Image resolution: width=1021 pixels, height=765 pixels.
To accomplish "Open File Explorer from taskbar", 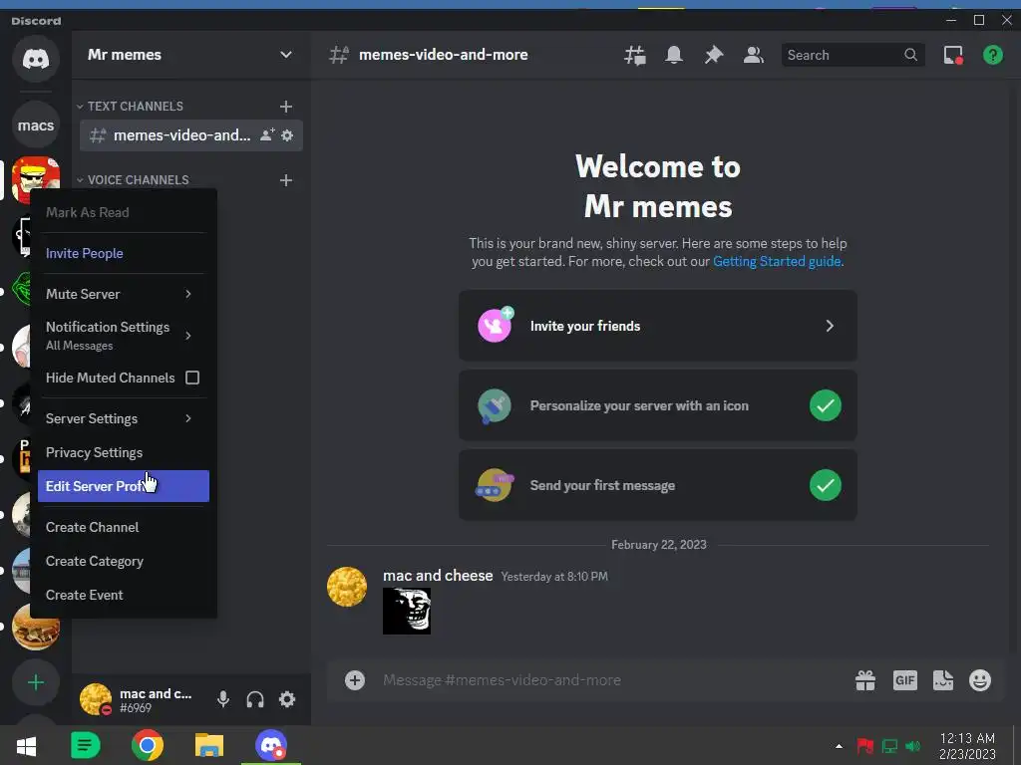I will pyautogui.click(x=209, y=745).
